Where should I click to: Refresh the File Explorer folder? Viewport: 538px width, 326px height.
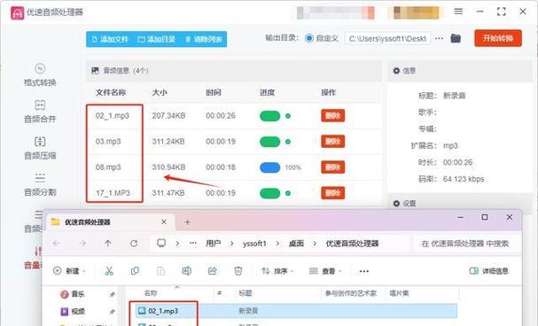pyautogui.click(x=134, y=244)
